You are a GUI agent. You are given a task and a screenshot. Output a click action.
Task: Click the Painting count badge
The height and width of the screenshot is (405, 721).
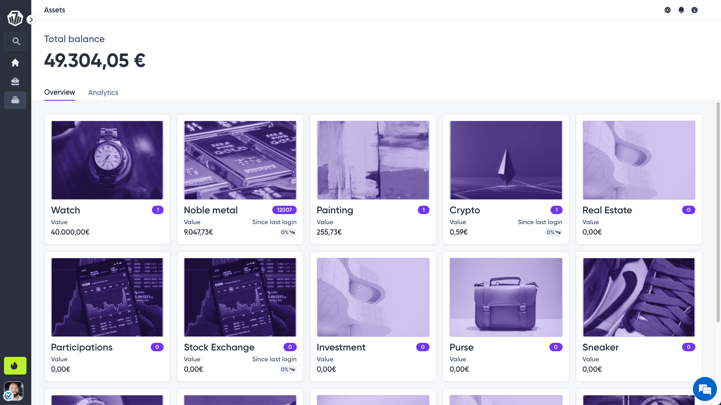pos(423,210)
